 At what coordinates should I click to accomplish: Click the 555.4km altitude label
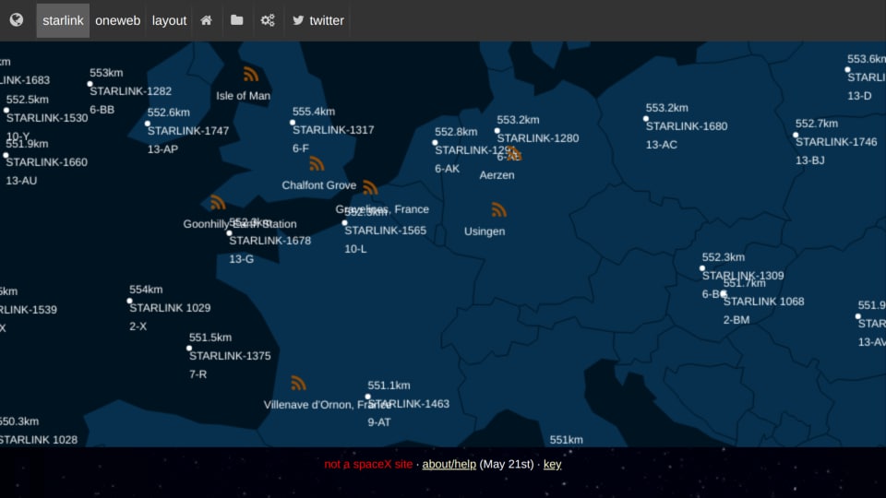[314, 112]
